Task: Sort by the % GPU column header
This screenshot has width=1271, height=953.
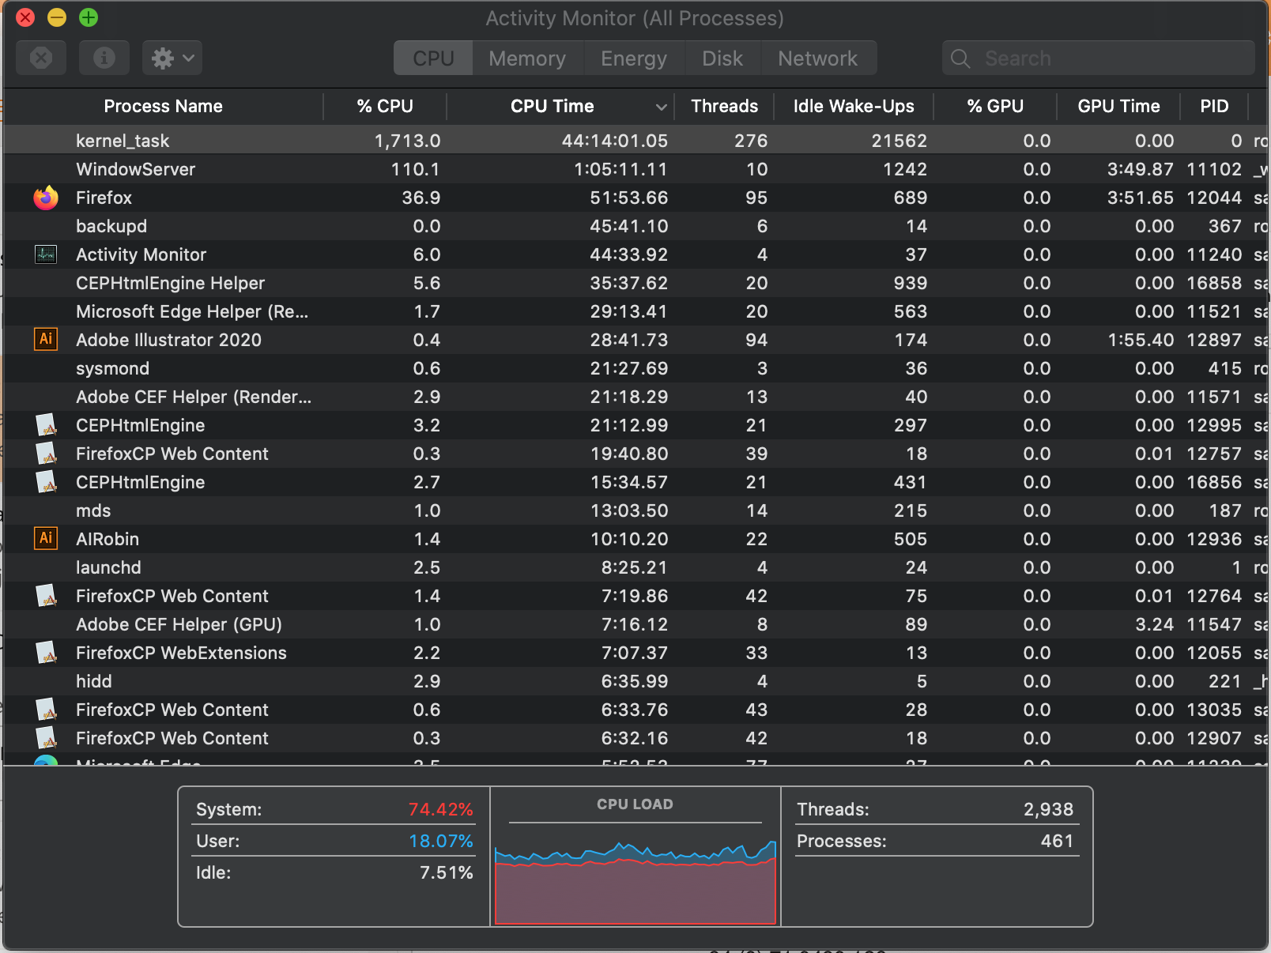Action: pos(995,106)
